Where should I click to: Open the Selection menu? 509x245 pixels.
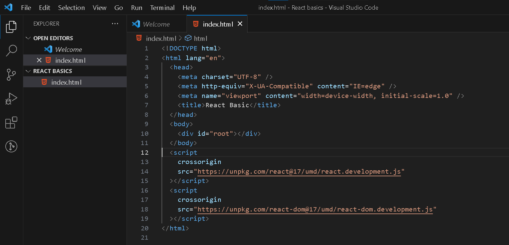coord(71,8)
